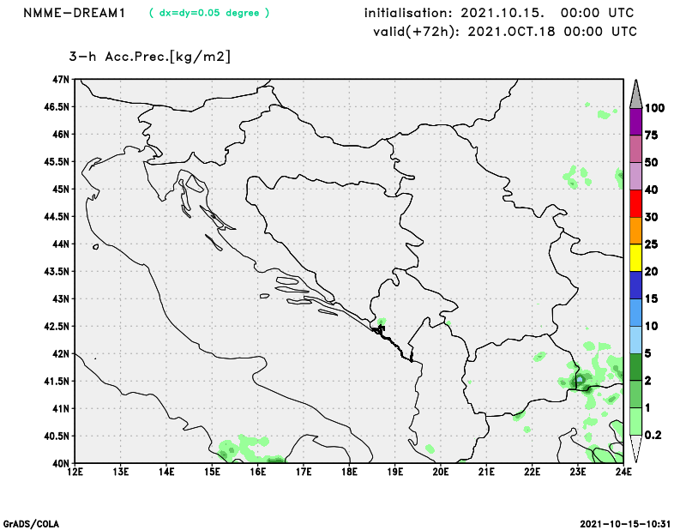
Task: Click the 3-h Acc.Prec. variable title
Action: [x=150, y=57]
